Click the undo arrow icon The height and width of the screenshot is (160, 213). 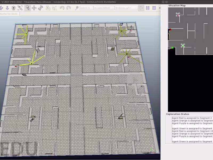coord(62,8)
